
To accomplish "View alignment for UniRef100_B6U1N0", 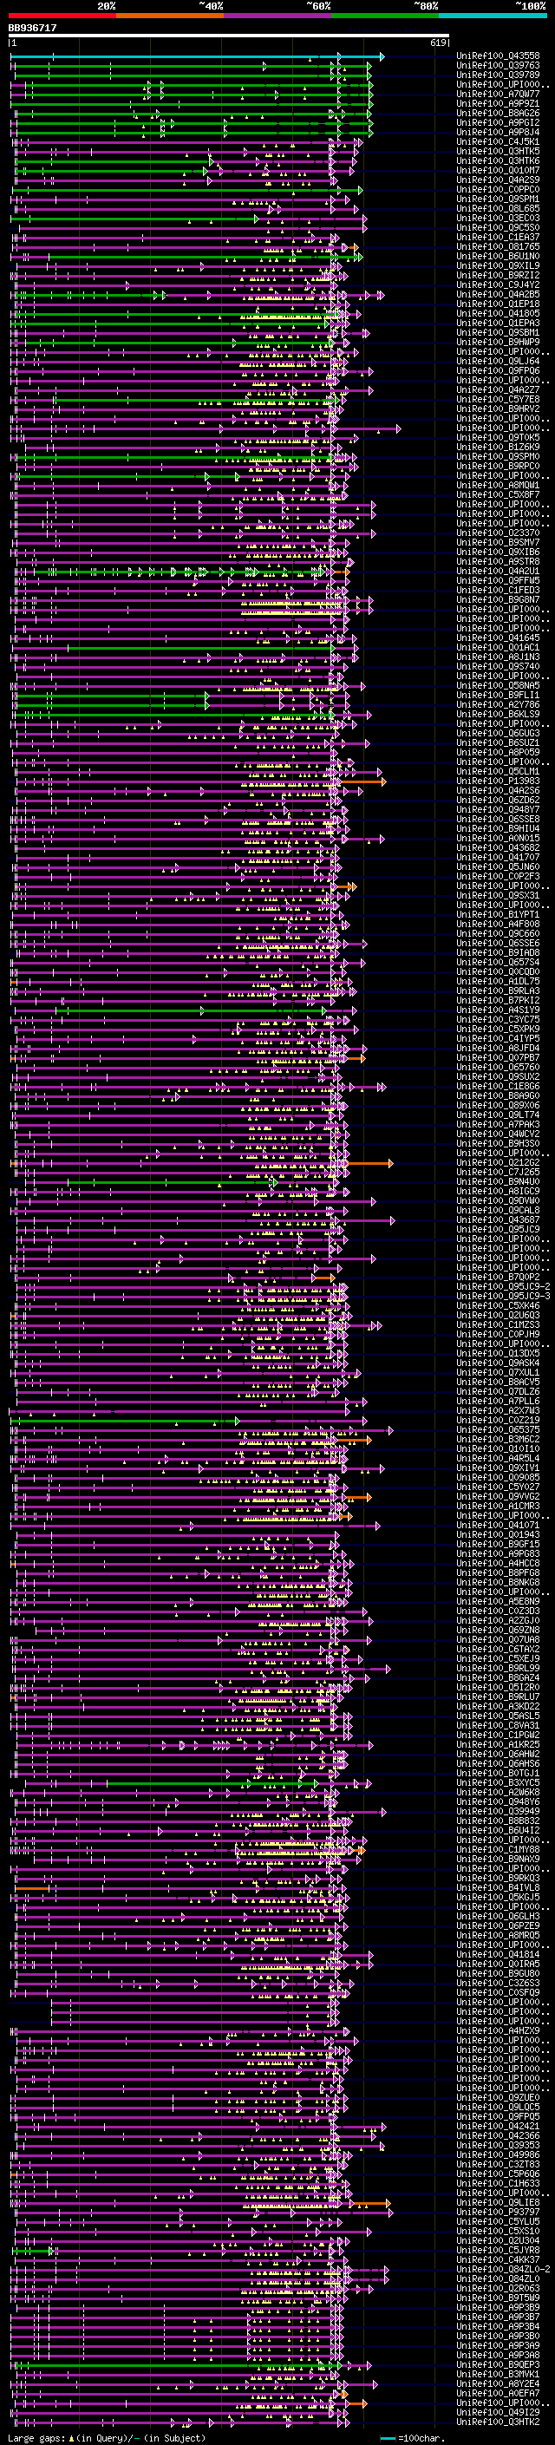I will point(498,256).
